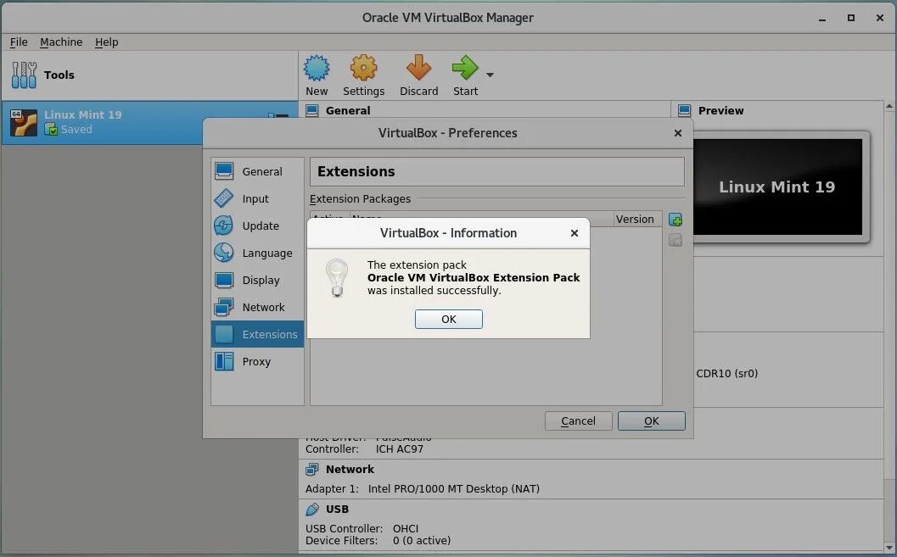Click the Network details section icon
Screen dimensions: 897x557
[x=311, y=469]
